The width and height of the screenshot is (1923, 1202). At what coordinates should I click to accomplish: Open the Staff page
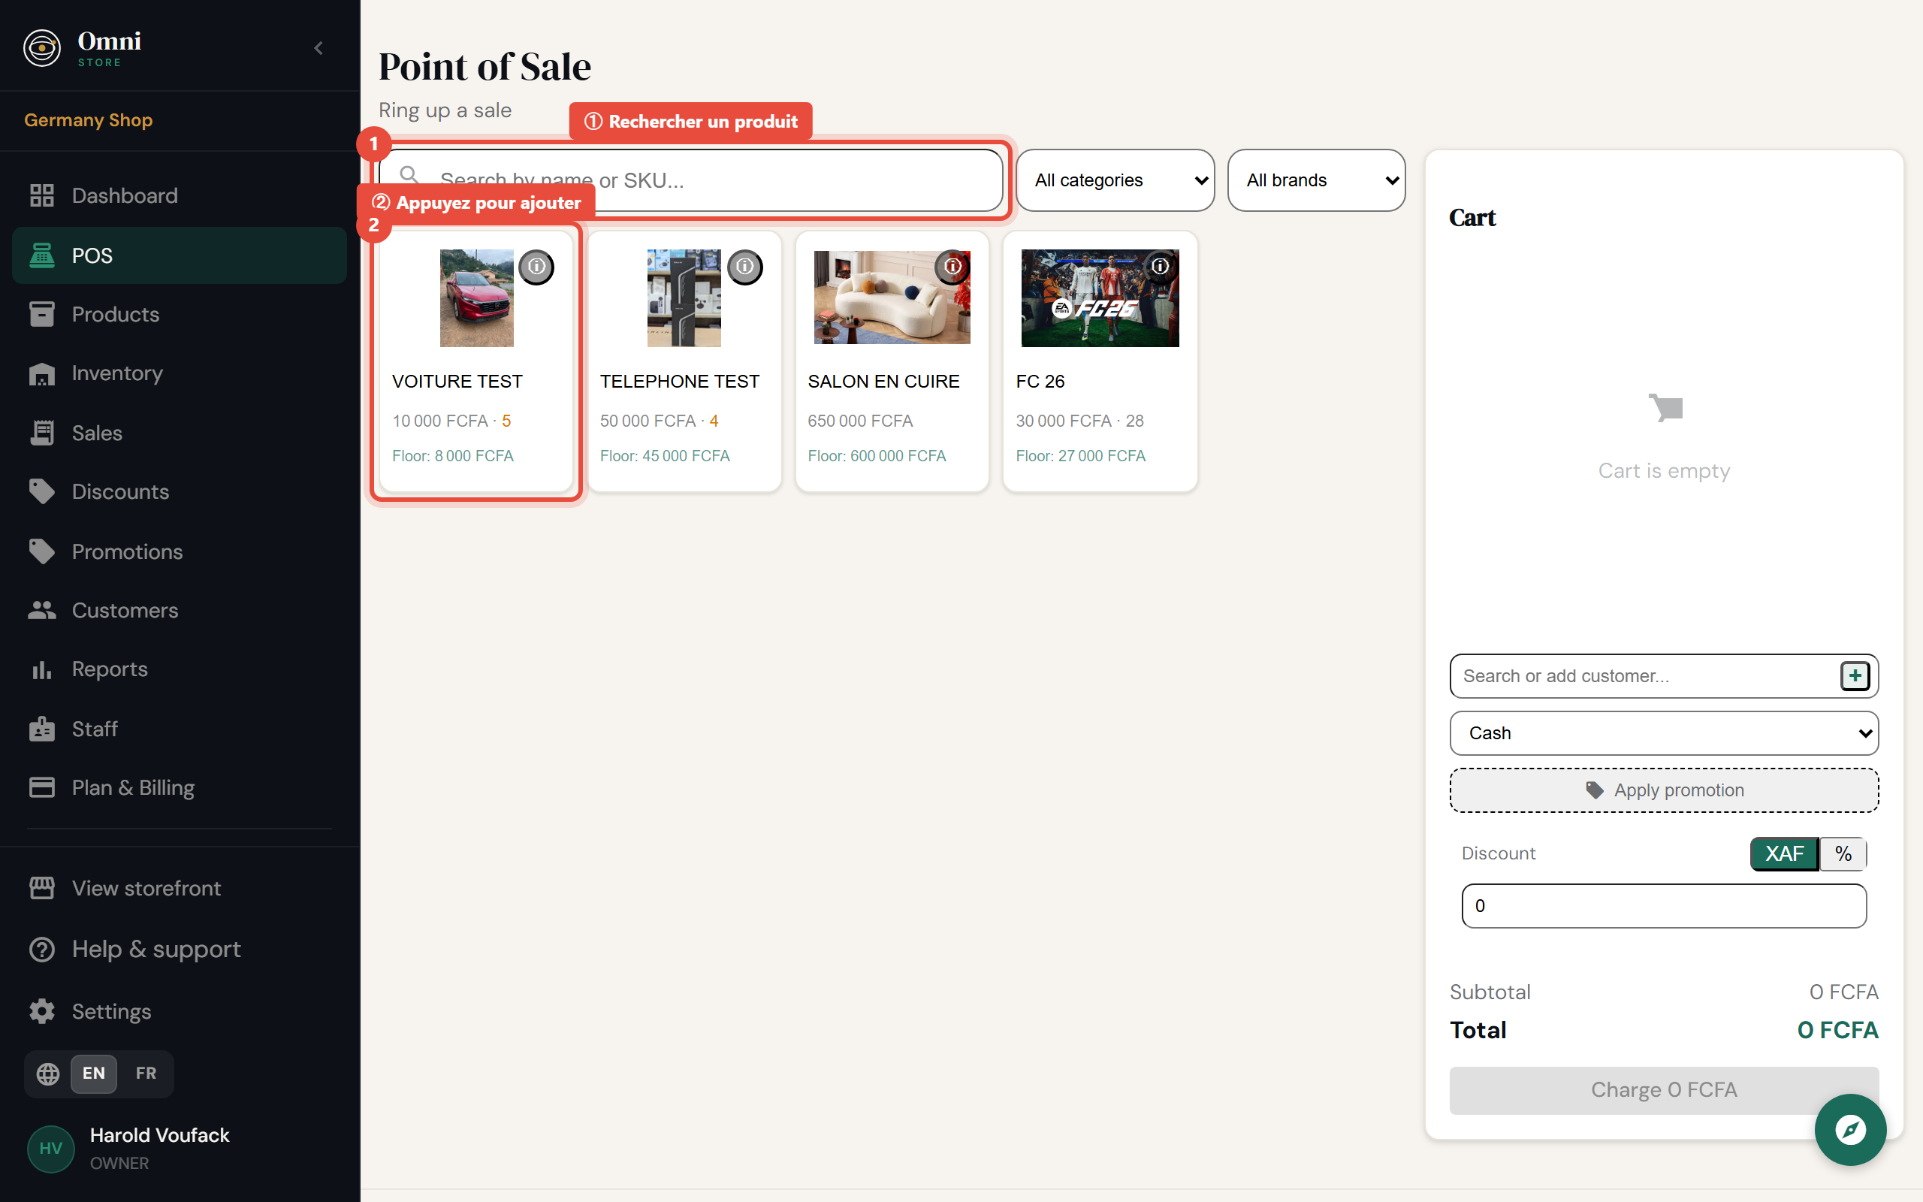[x=180, y=728]
